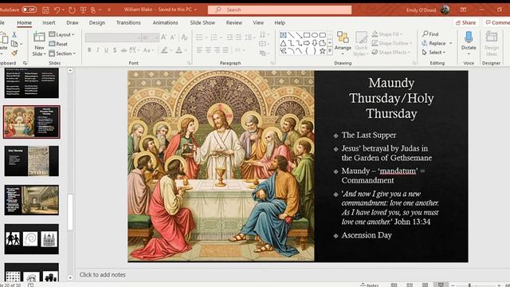The width and height of the screenshot is (510, 287).
Task: Open the font name combo box
Action: point(113,37)
